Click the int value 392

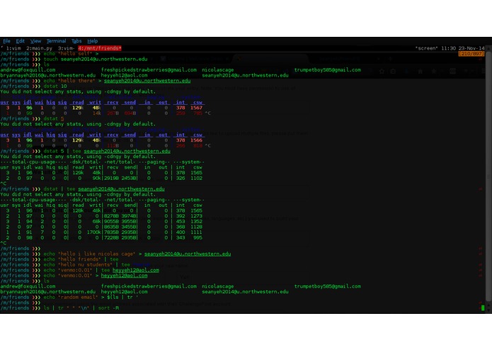coord(181,216)
